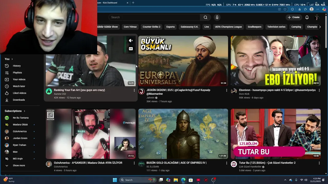Close the Kick Dashboard tab
This screenshot has width=328, height=184.
pos(128,3)
